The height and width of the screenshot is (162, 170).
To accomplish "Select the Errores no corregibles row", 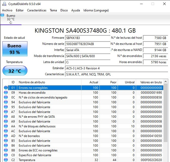I will (x=86, y=88).
